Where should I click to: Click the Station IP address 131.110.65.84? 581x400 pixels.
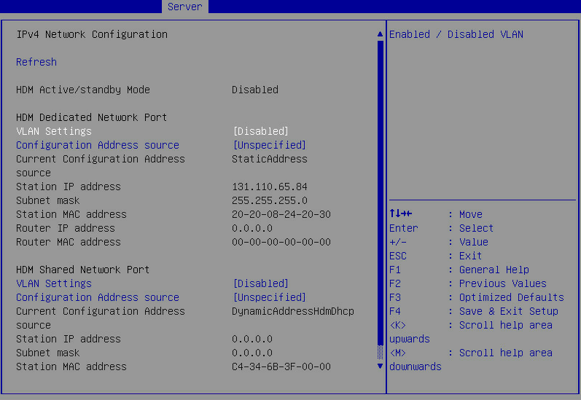tap(270, 187)
